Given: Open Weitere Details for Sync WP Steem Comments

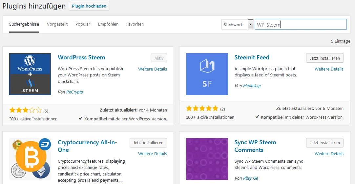Looking at the screenshot, I should [329, 154].
